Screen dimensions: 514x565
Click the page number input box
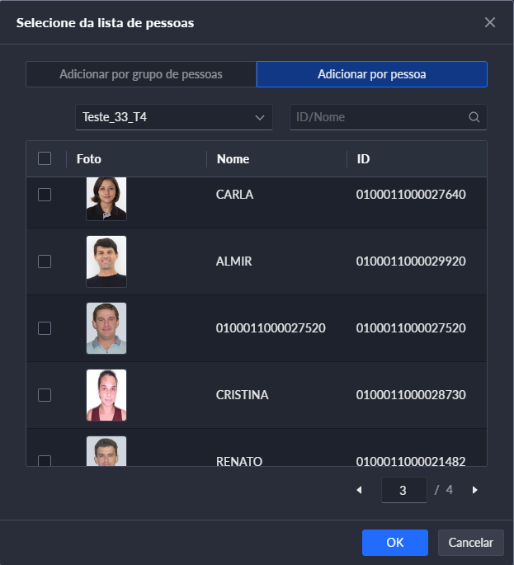coord(403,490)
